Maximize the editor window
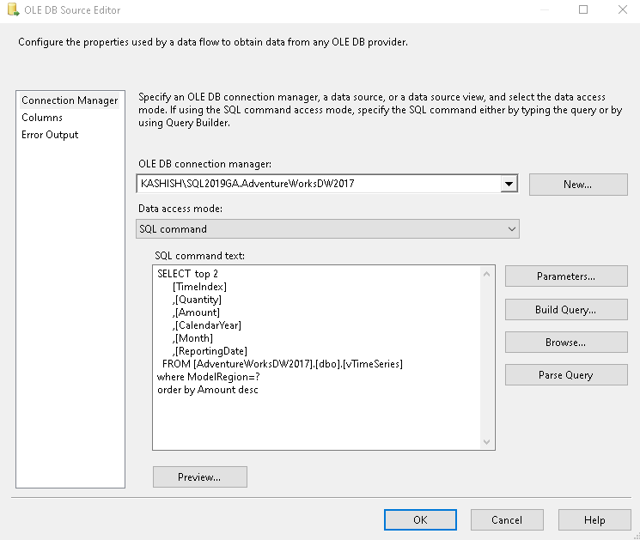The height and width of the screenshot is (540, 640). click(583, 9)
